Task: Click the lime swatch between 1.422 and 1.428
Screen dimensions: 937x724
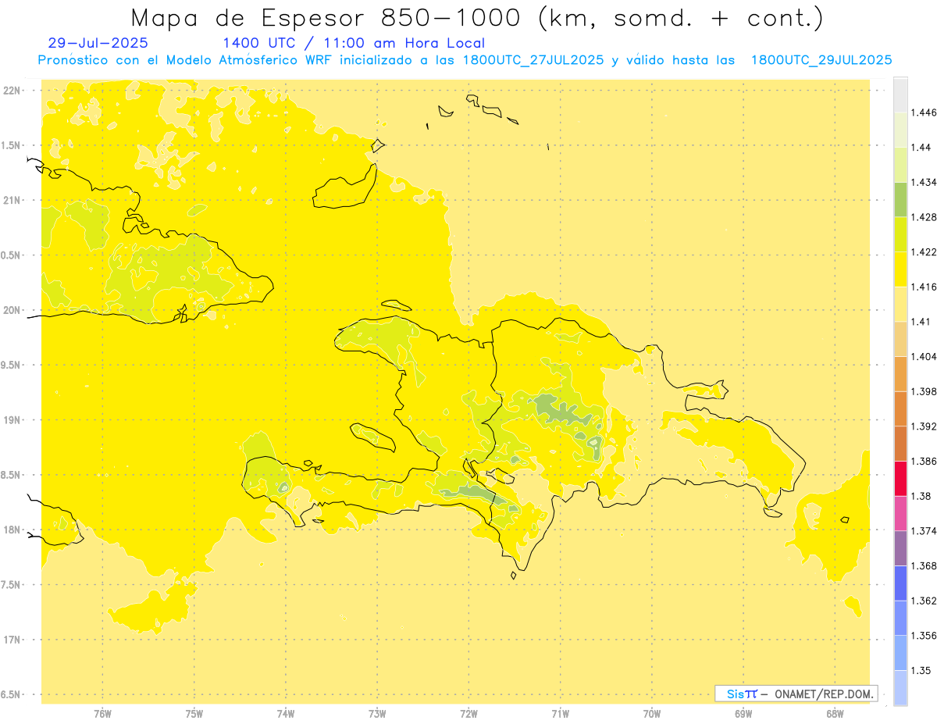Action: (900, 234)
